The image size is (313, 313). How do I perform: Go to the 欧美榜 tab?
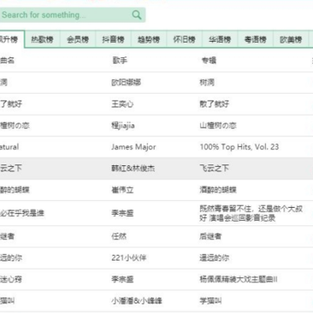click(291, 39)
